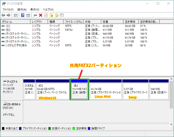Click the show/hide console tree toolbar icon
The height and width of the screenshot is (137, 174).
pyautogui.click(x=16, y=15)
